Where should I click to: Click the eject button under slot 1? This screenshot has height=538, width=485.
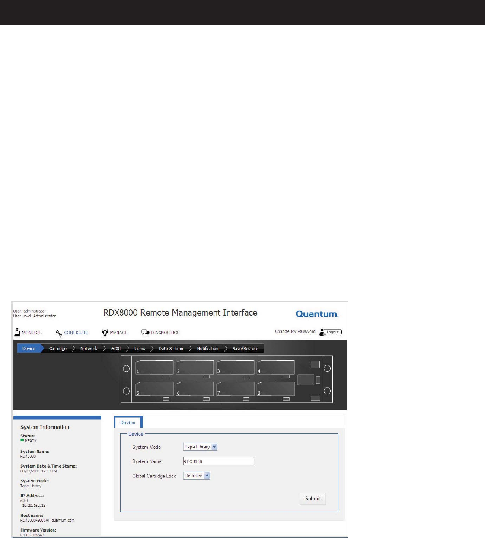point(166,377)
